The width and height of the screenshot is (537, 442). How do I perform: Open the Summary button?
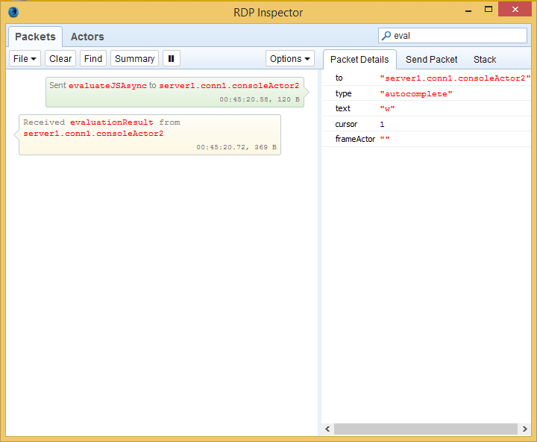tap(134, 59)
